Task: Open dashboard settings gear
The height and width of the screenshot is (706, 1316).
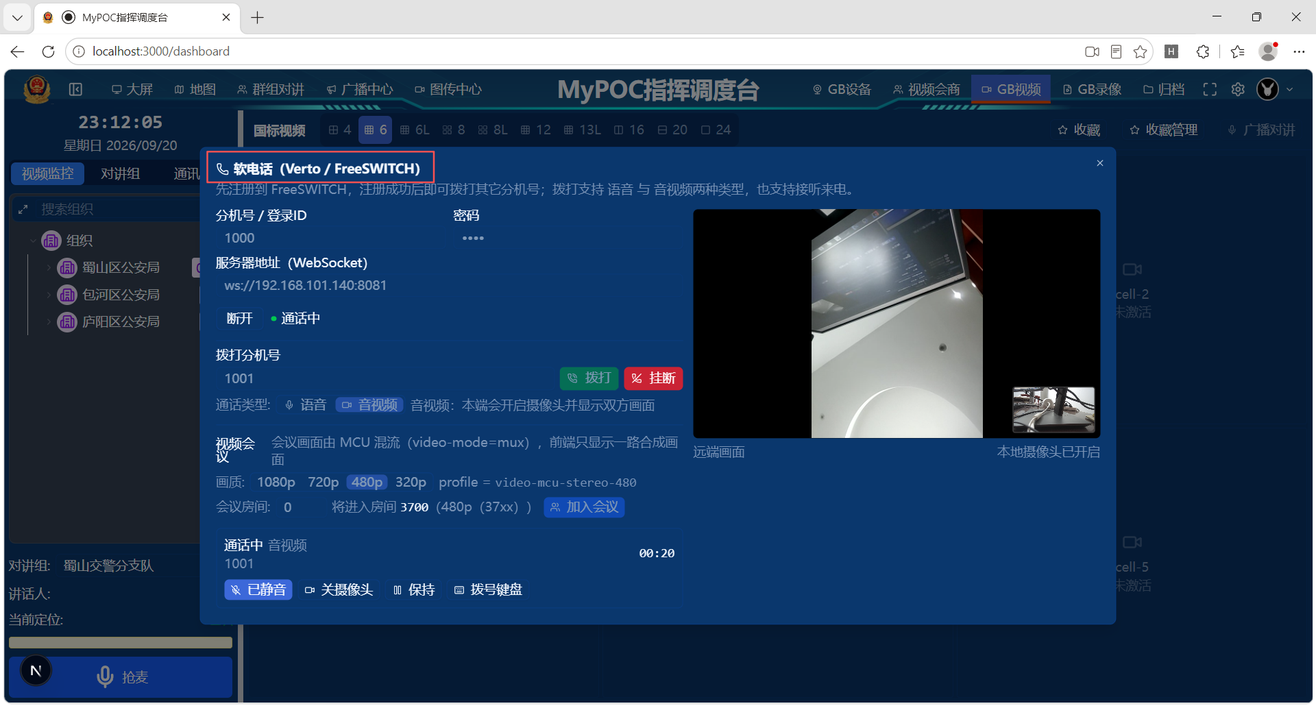Action: (x=1238, y=90)
